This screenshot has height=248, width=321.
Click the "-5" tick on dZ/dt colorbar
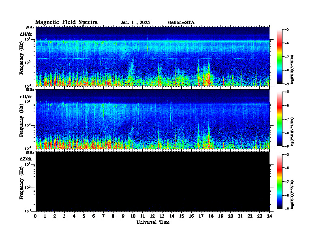287,154
